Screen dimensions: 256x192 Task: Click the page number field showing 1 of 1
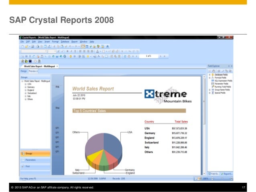point(148,56)
